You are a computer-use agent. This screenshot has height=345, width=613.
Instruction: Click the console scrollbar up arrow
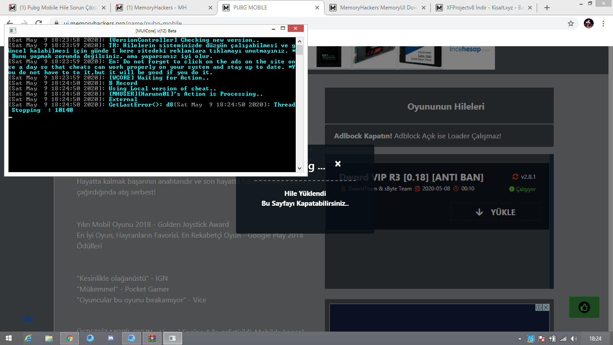299,40
